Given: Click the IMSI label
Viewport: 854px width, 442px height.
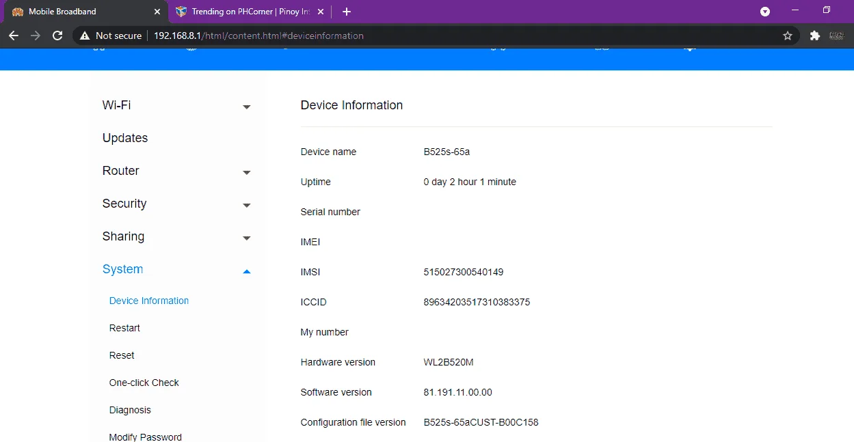Looking at the screenshot, I should pos(310,272).
